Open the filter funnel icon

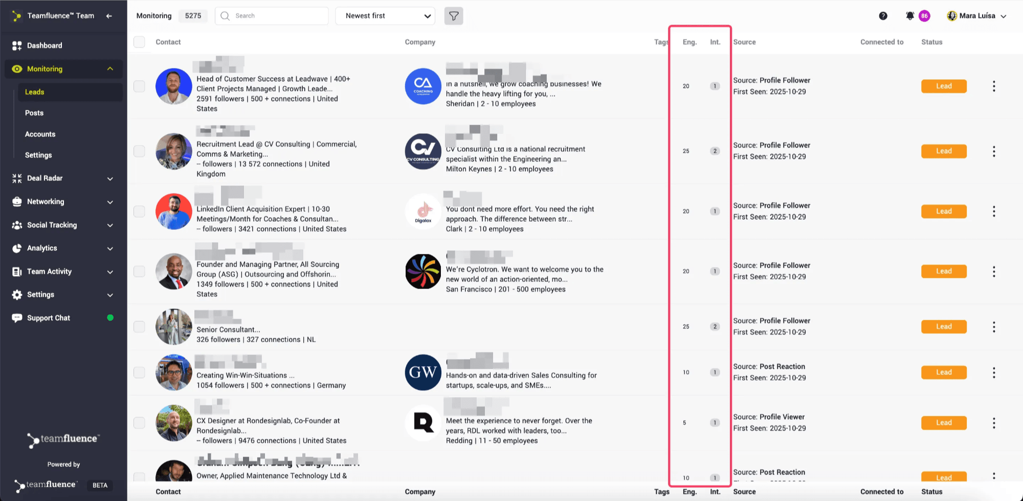pos(454,16)
